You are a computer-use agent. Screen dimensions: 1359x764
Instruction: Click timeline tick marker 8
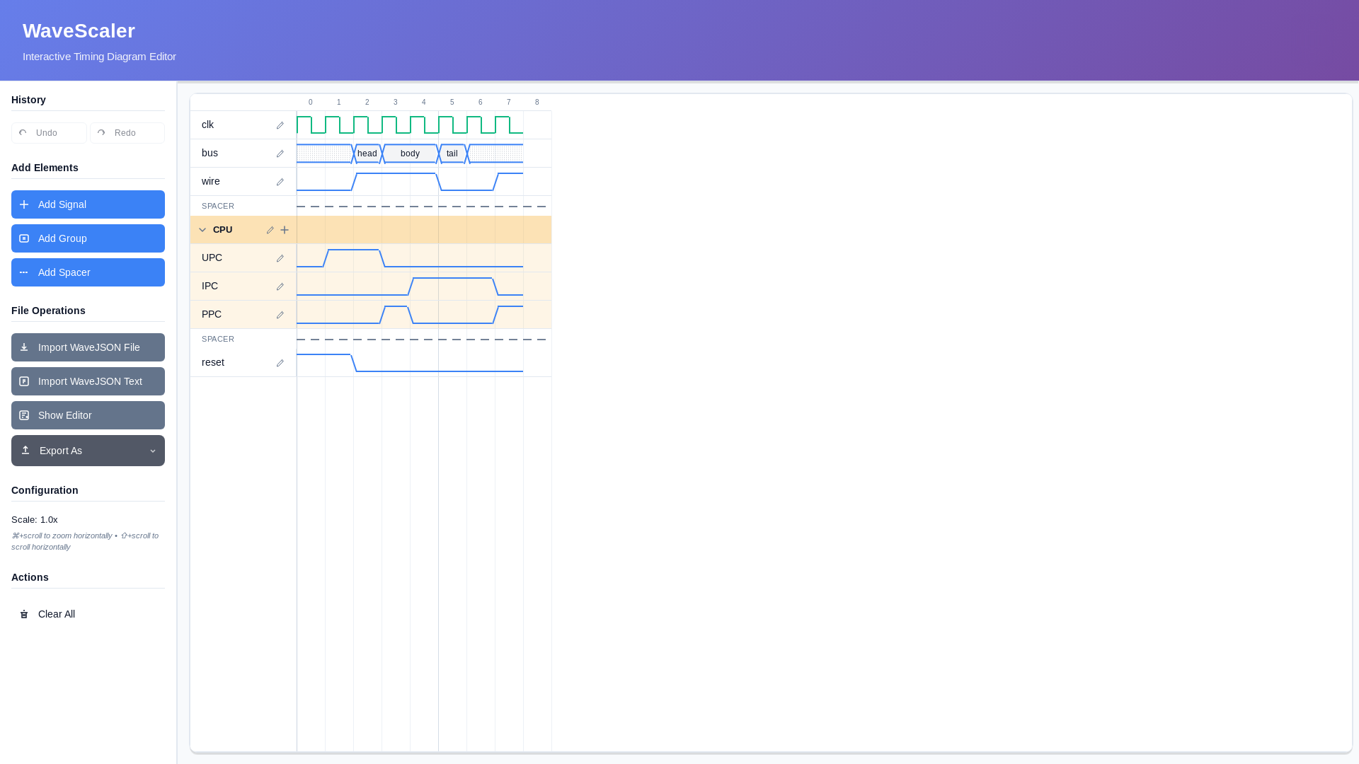[x=537, y=103]
